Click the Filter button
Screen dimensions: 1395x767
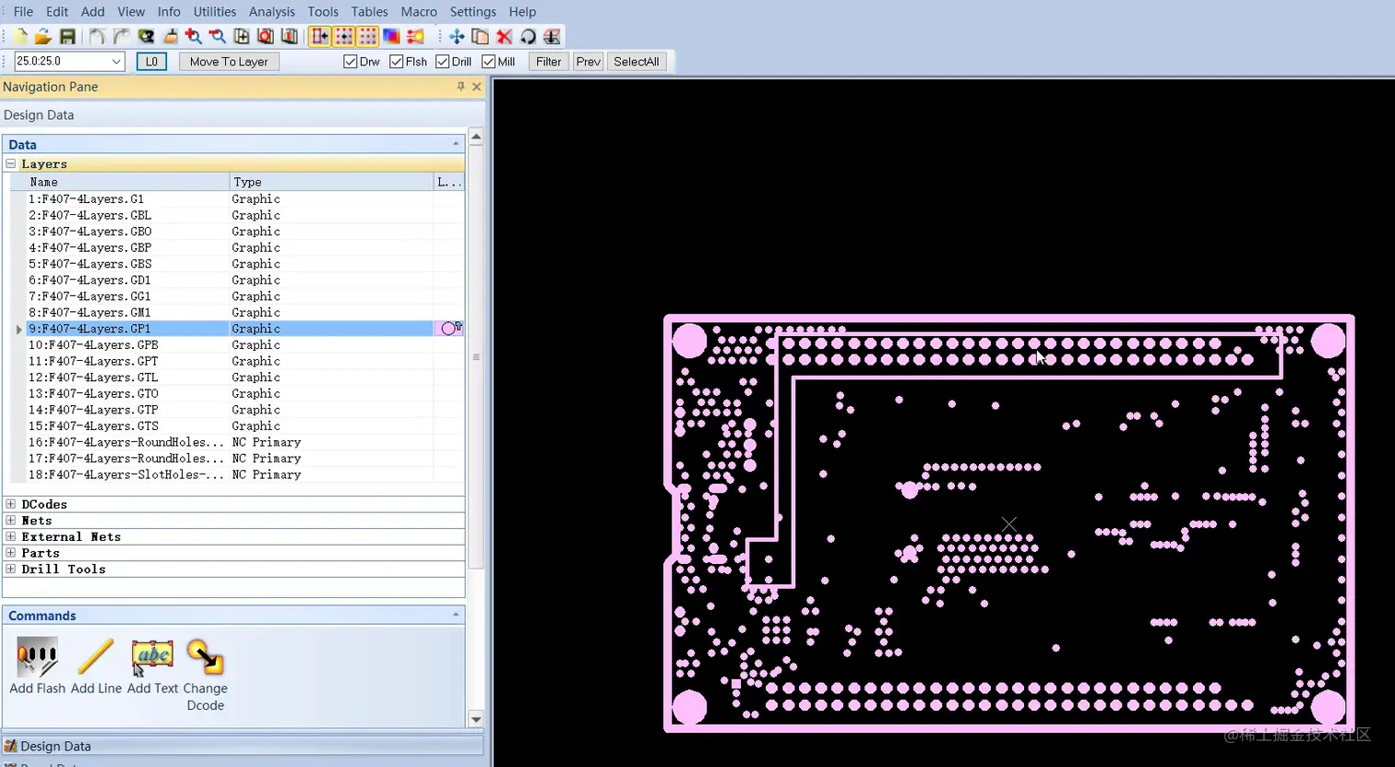point(549,62)
